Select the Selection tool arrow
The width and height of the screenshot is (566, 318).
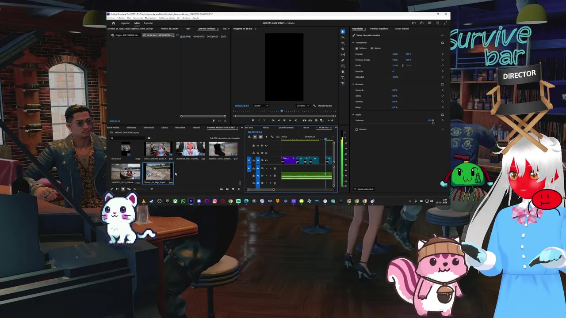click(343, 32)
